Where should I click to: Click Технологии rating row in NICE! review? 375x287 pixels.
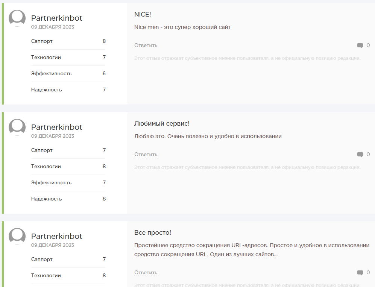click(68, 58)
